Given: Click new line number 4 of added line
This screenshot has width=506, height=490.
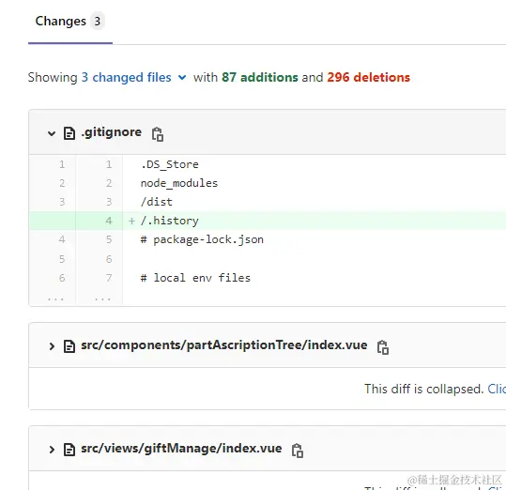Looking at the screenshot, I should point(109,221).
